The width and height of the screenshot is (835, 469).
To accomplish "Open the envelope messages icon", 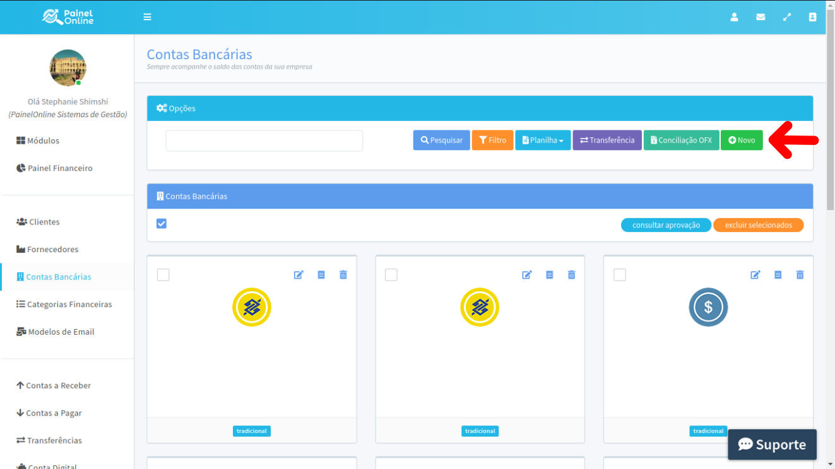I will pos(761,17).
